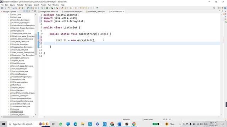The height and width of the screenshot is (127, 227).
Task: Click on code line 9 'List li = new ArrayList();'
Action: pos(76,40)
